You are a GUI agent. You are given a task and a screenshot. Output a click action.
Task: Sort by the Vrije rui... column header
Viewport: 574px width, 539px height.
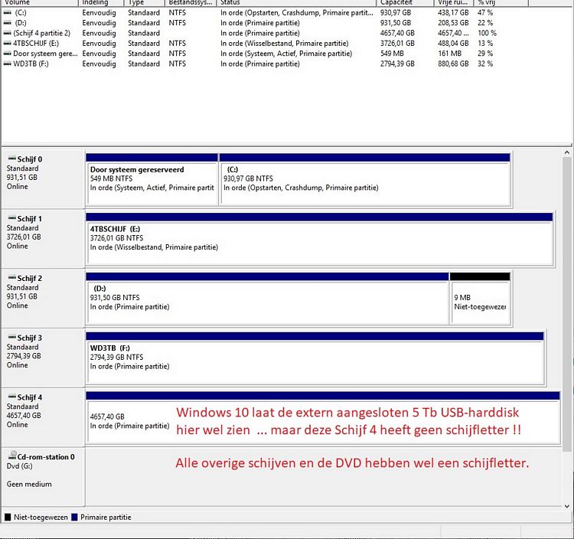(454, 2)
